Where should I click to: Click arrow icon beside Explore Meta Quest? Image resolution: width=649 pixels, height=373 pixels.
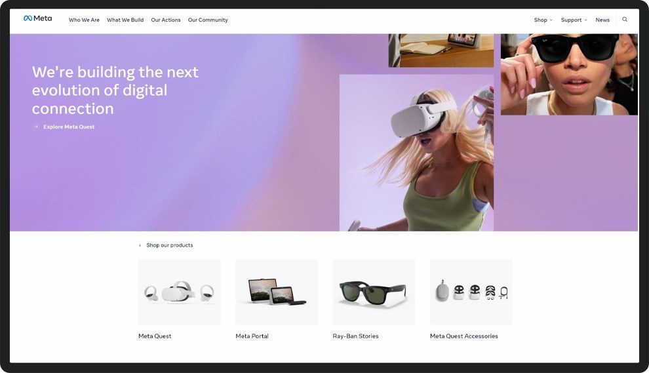[36, 127]
